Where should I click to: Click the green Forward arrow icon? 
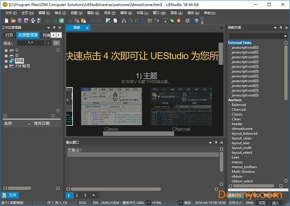pyautogui.click(x=55, y=20)
